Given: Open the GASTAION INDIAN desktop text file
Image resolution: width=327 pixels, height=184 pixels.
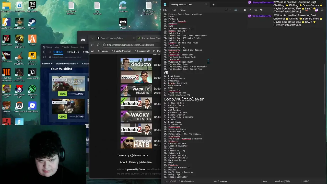Looking at the screenshot, I should (71, 8).
